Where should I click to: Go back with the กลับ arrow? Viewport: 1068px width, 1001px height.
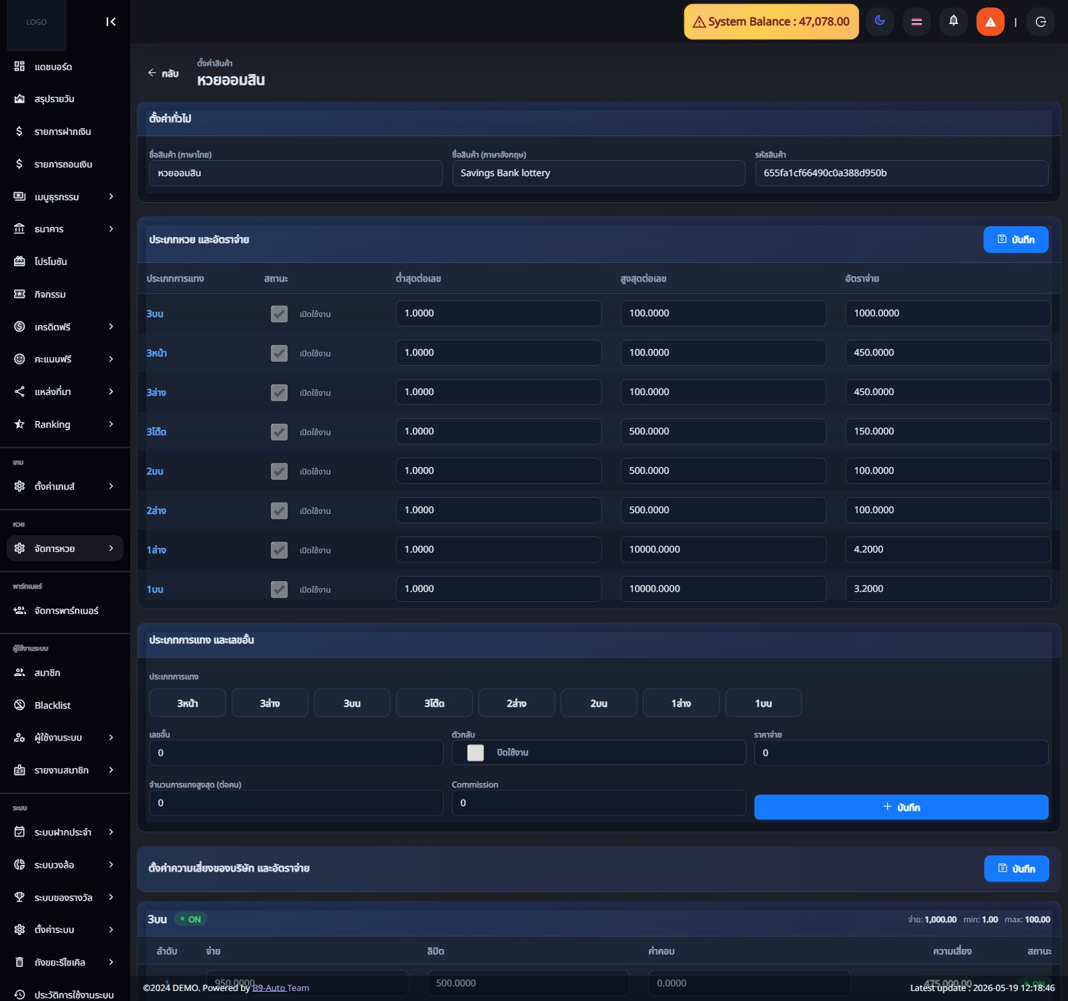[163, 73]
